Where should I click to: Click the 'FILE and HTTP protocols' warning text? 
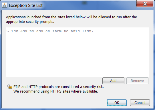[x=59, y=87]
